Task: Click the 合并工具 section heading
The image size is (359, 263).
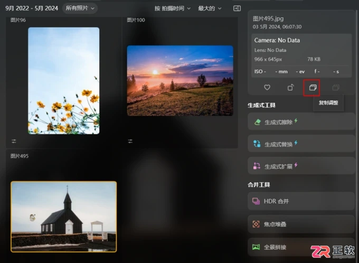Action: (259, 185)
